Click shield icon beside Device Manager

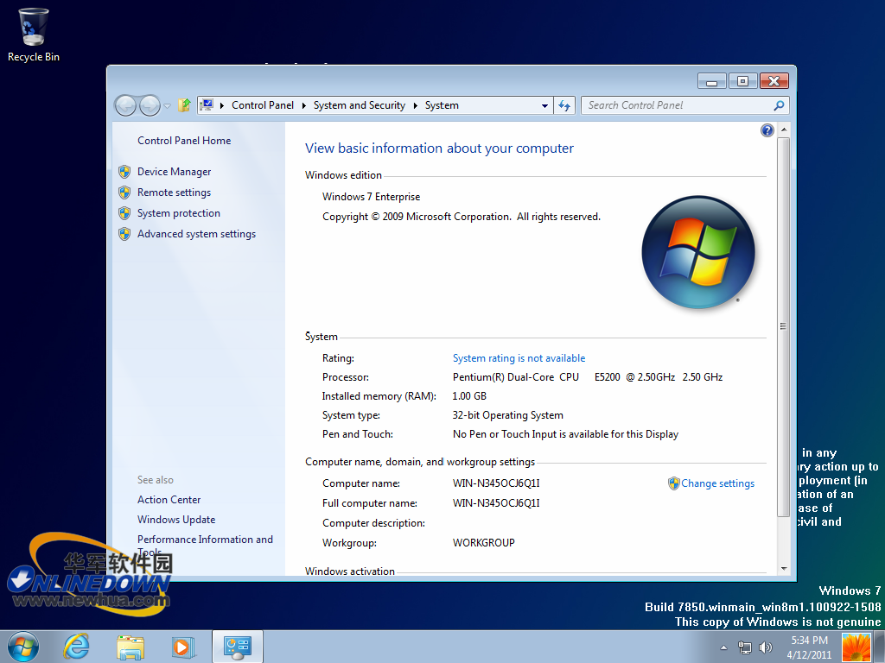[x=124, y=172]
